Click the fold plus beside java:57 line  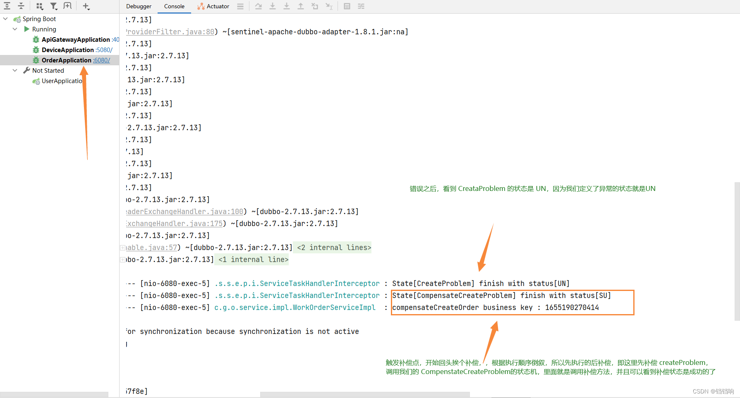click(x=122, y=248)
